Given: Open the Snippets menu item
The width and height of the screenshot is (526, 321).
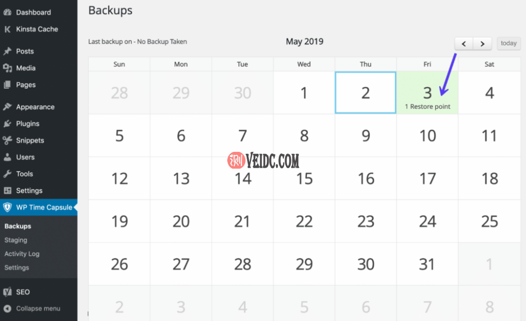Looking at the screenshot, I should tap(30, 140).
